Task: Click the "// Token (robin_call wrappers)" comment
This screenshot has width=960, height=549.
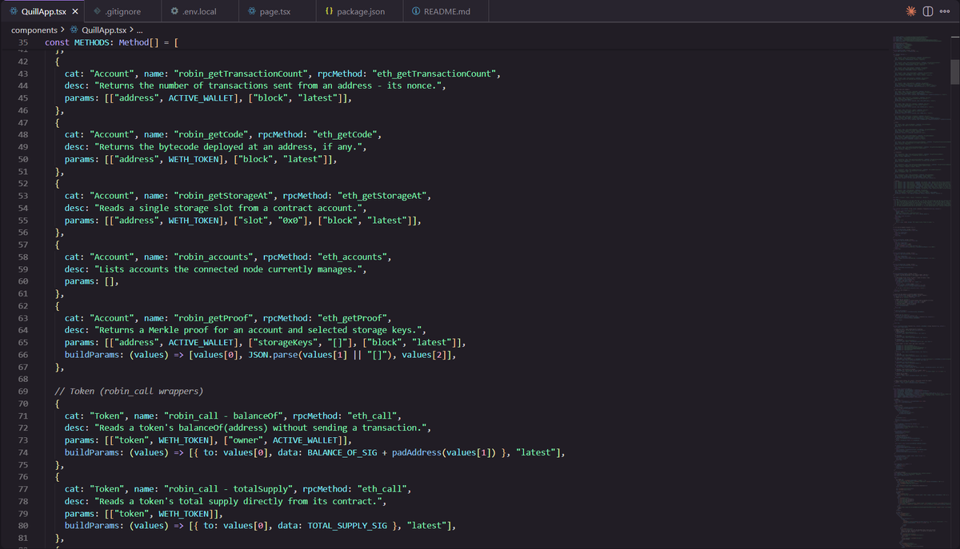Action: pos(129,392)
